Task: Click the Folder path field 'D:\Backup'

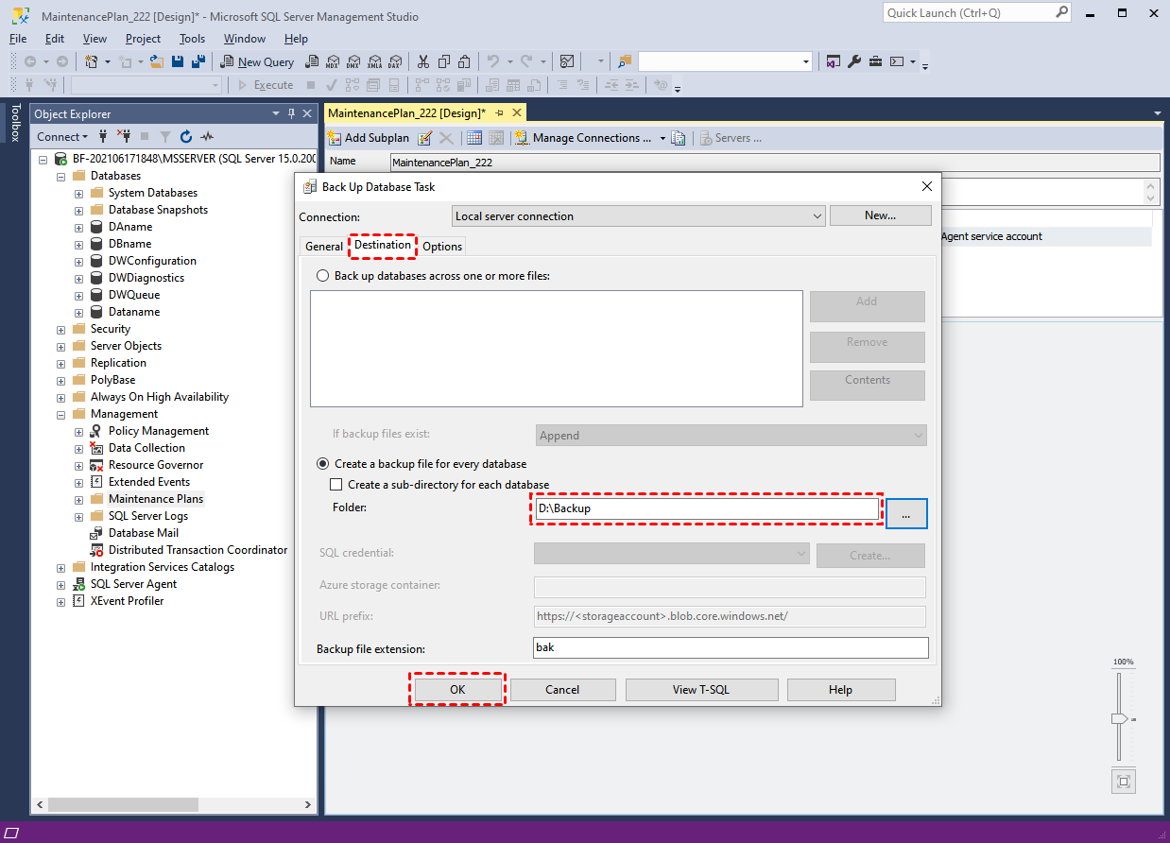Action: [x=706, y=508]
